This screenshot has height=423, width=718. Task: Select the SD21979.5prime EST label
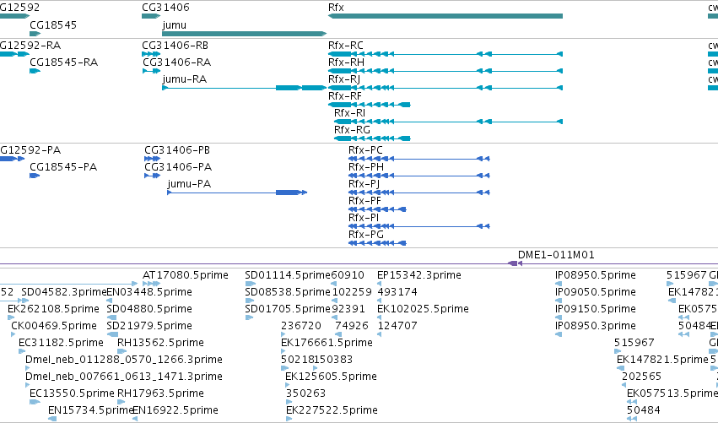[149, 326]
